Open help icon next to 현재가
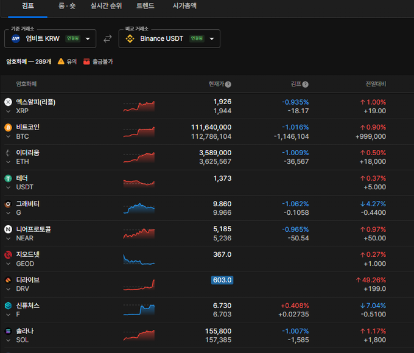The image size is (414, 353). click(x=228, y=85)
